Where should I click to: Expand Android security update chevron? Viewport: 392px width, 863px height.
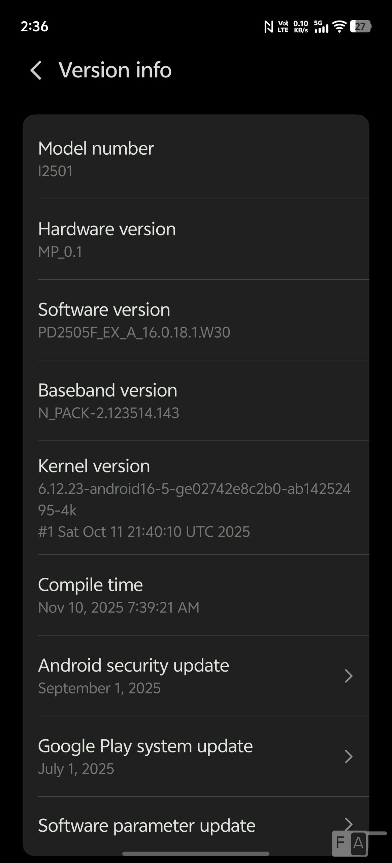(349, 676)
